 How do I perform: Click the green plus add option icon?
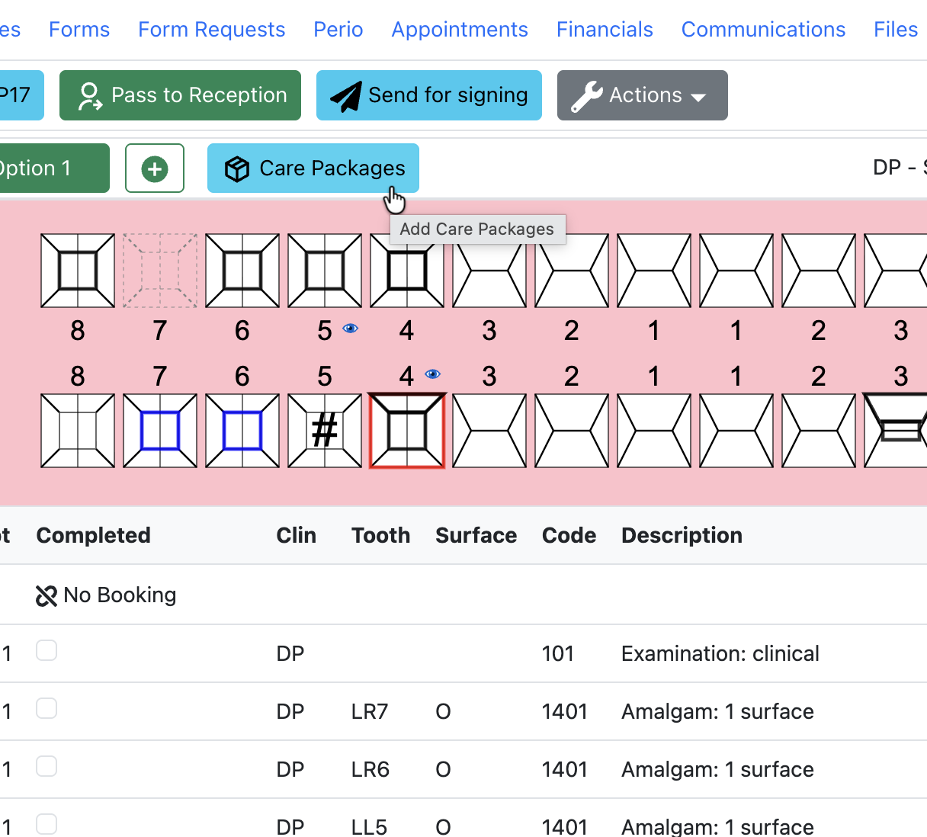pyautogui.click(x=155, y=168)
